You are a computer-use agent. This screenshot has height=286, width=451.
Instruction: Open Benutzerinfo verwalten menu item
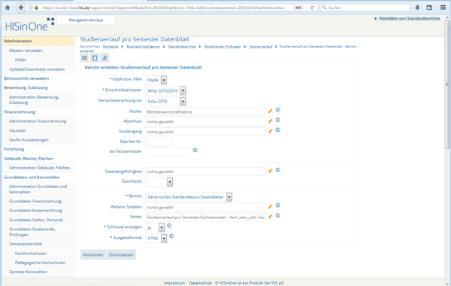coord(26,78)
